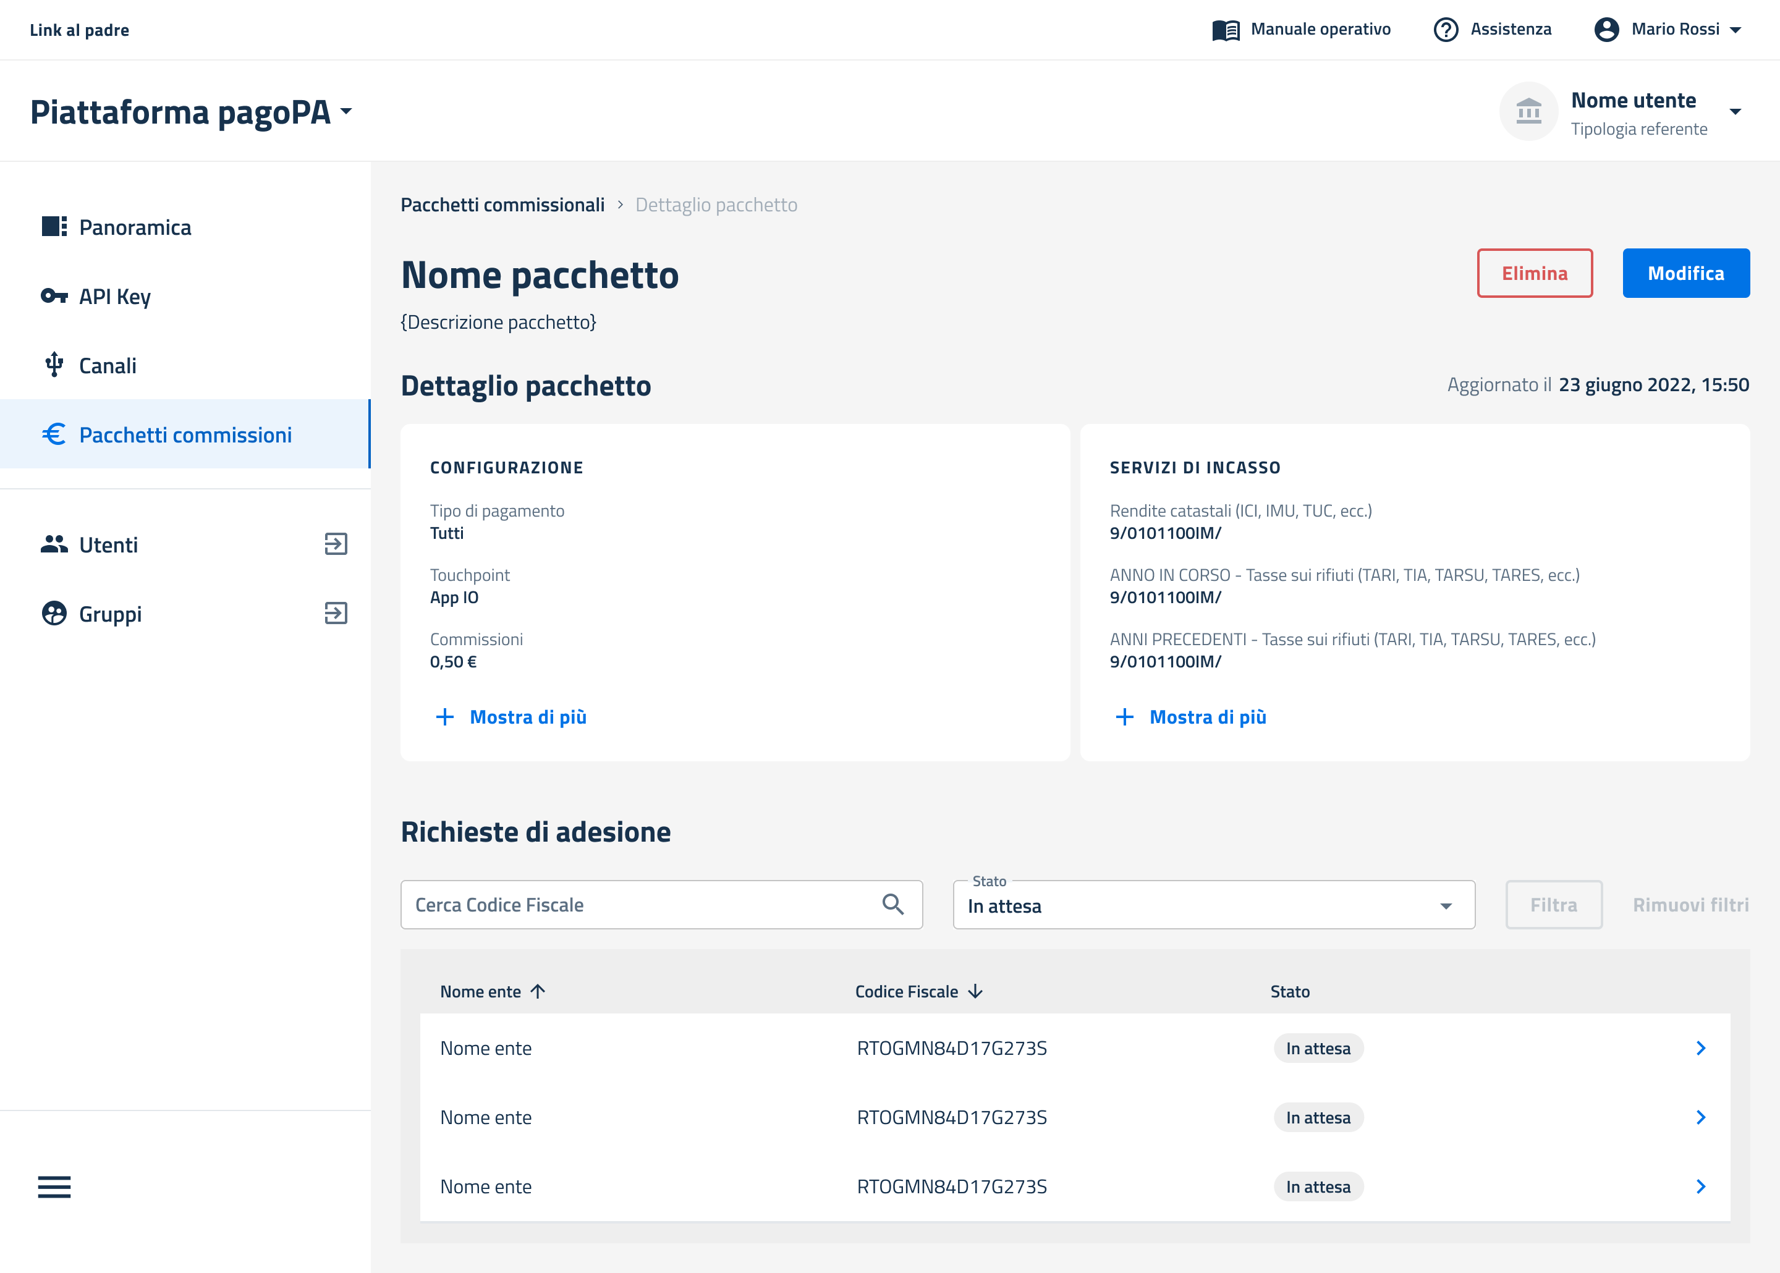Click the search magnifier icon
The image size is (1780, 1273).
coord(892,905)
